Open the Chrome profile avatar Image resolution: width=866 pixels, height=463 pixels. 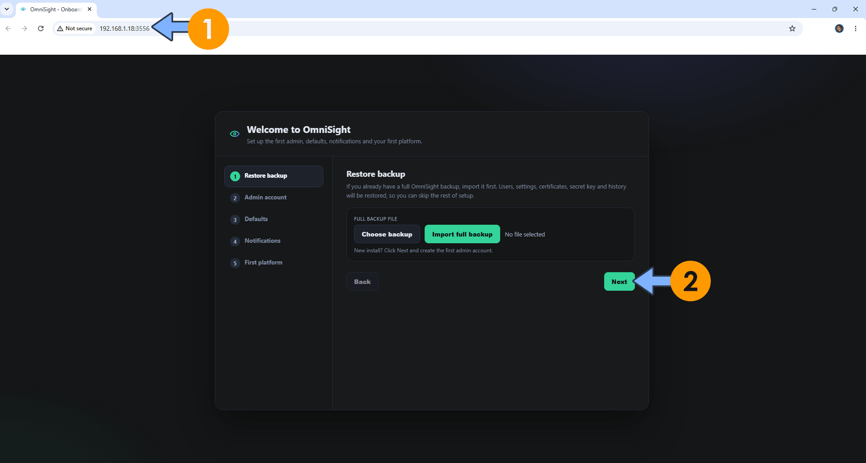pyautogui.click(x=839, y=28)
